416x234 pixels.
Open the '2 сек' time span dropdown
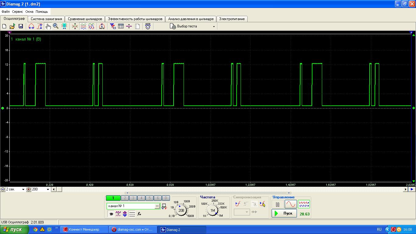(x=15, y=189)
